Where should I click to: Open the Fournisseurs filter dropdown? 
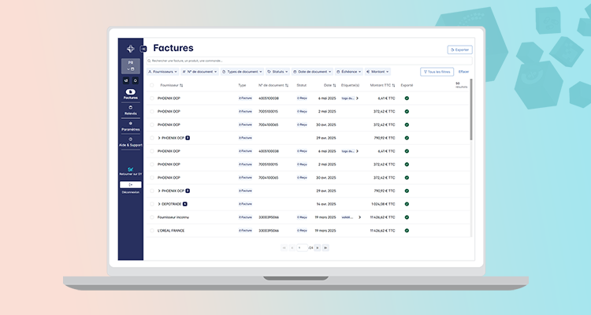pyautogui.click(x=162, y=72)
